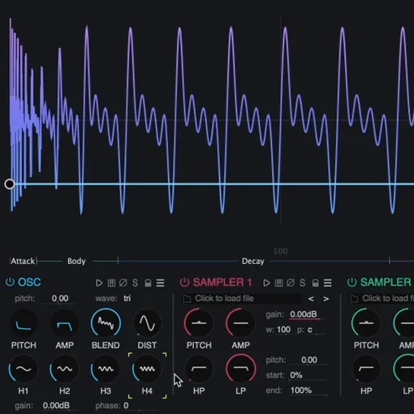The image size is (414, 414).
Task: Open Sampler 1 hamburger menu
Action: (x=327, y=282)
